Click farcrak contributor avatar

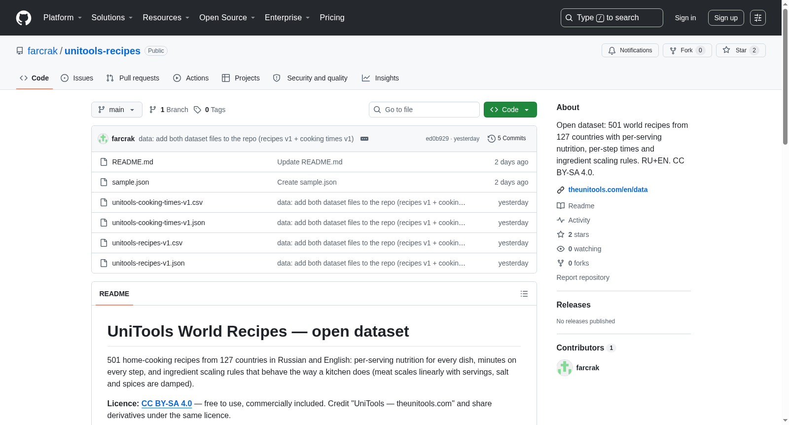pyautogui.click(x=565, y=368)
